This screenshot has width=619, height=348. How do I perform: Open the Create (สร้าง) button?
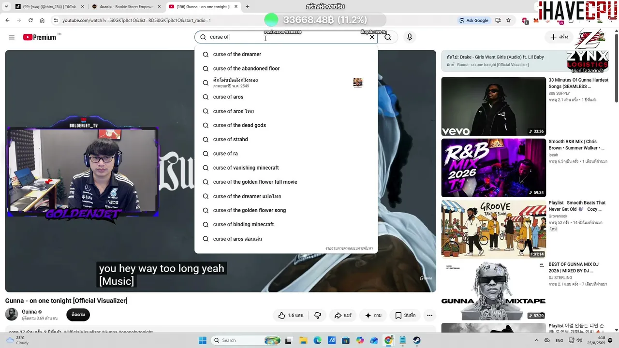[x=559, y=37]
